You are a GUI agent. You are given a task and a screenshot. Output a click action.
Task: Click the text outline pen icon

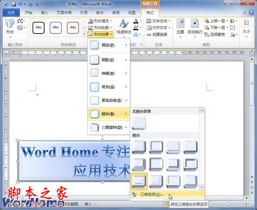click(136, 28)
